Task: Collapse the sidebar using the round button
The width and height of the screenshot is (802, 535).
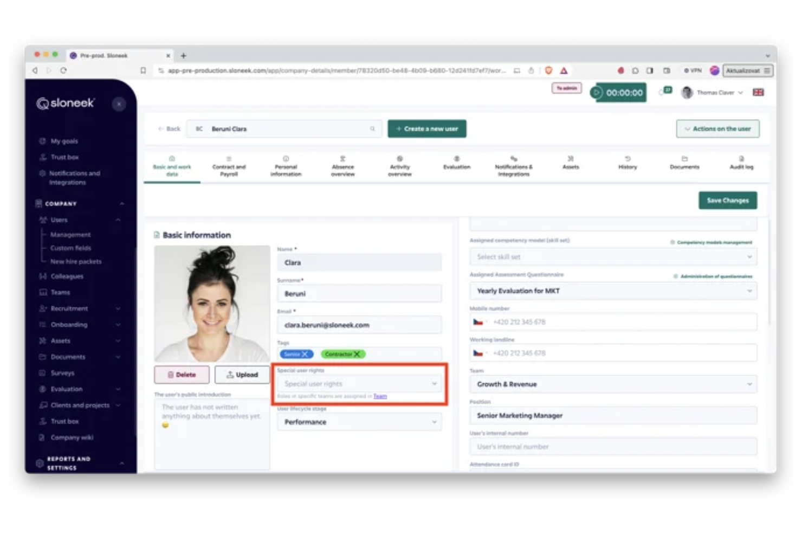Action: [x=119, y=104]
